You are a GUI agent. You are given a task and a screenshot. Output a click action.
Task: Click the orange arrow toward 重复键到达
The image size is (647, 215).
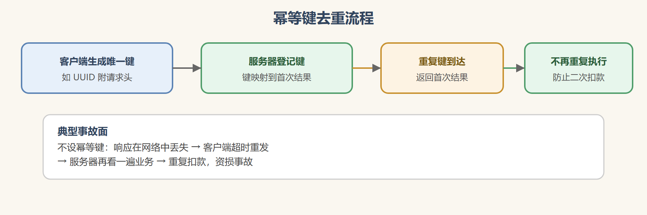pyautogui.click(x=367, y=68)
